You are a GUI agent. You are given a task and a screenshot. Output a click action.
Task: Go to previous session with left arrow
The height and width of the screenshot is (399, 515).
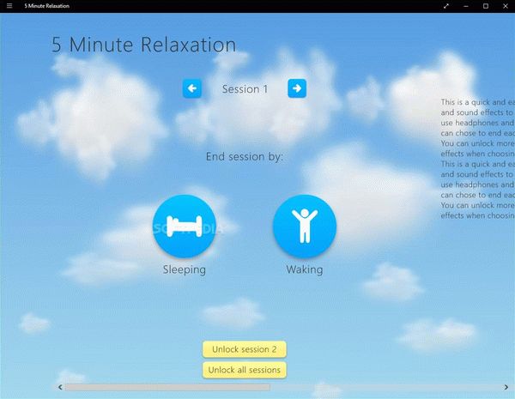click(x=192, y=88)
